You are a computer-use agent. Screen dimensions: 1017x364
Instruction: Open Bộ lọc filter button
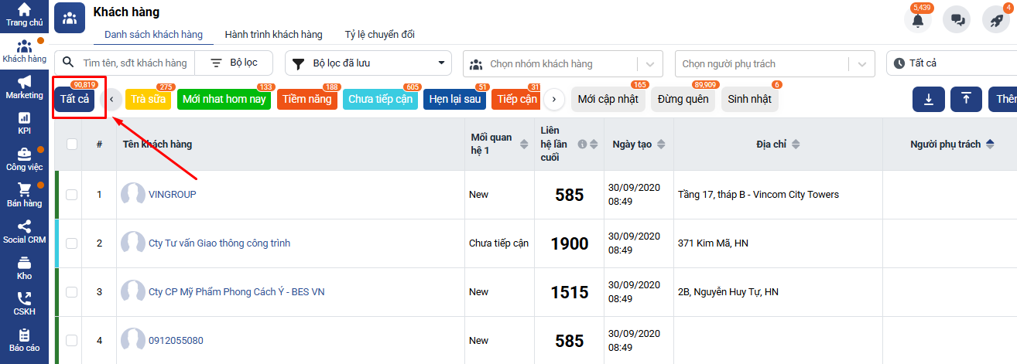coord(234,63)
